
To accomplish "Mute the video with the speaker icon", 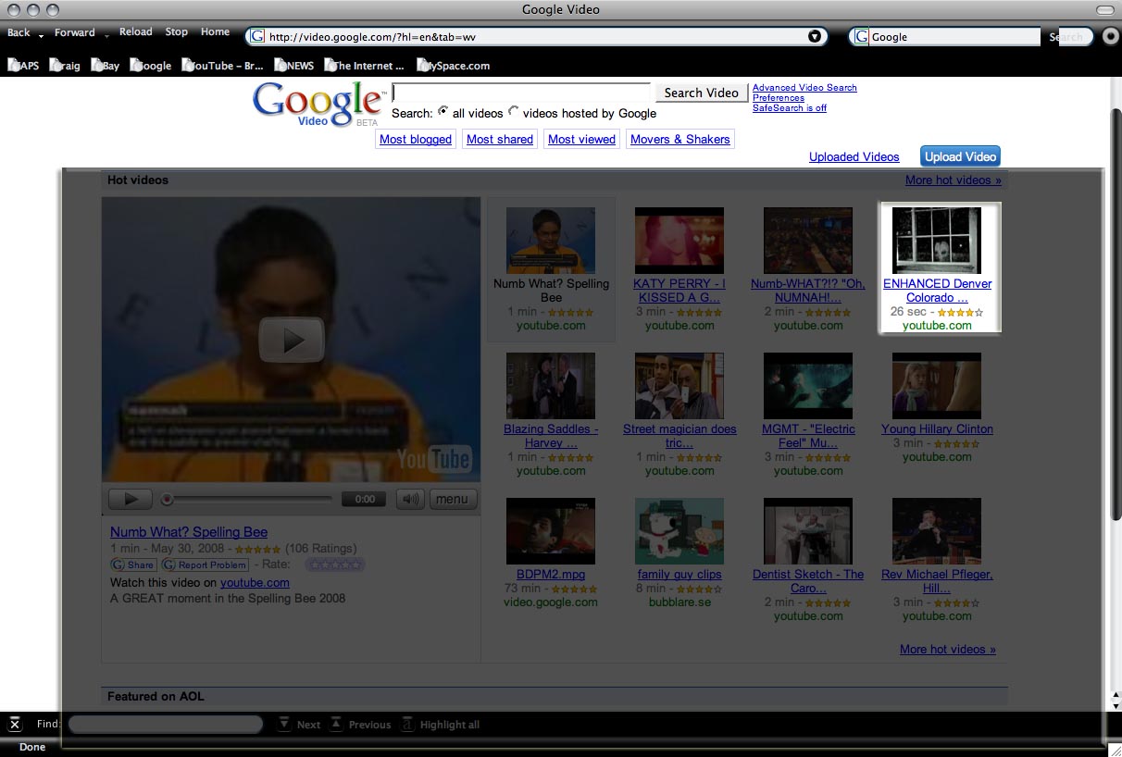I will pyautogui.click(x=410, y=499).
